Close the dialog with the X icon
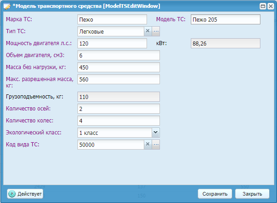Image resolution: width=277 pixels, height=203 pixels. (x=271, y=6)
